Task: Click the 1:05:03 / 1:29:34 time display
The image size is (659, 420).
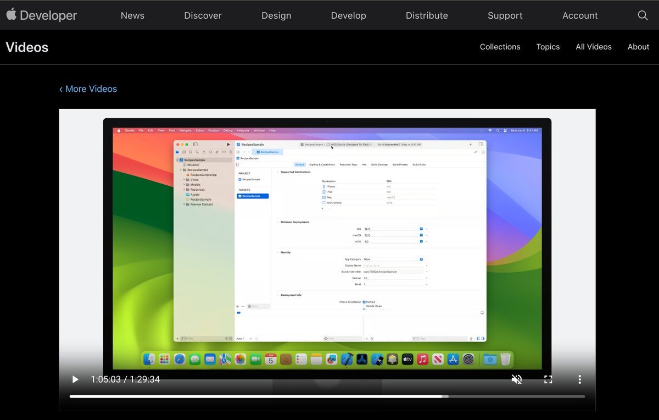Action: pyautogui.click(x=125, y=379)
